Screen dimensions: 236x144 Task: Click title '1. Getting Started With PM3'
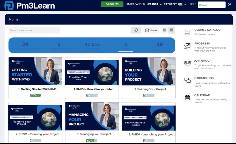point(37,89)
